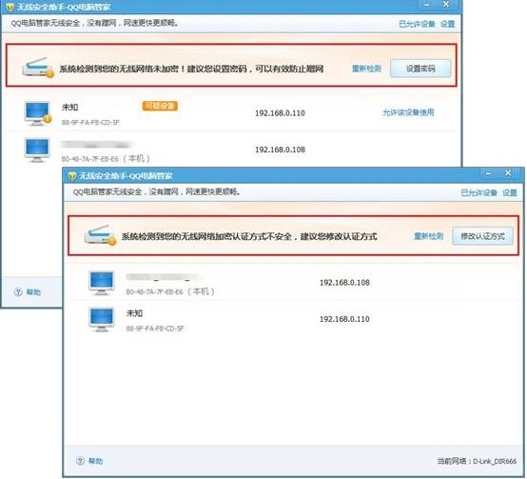Click router warning icon in back window banner

tap(38, 68)
